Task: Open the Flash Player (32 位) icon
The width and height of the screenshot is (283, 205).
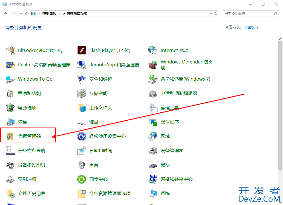Action: coord(82,50)
